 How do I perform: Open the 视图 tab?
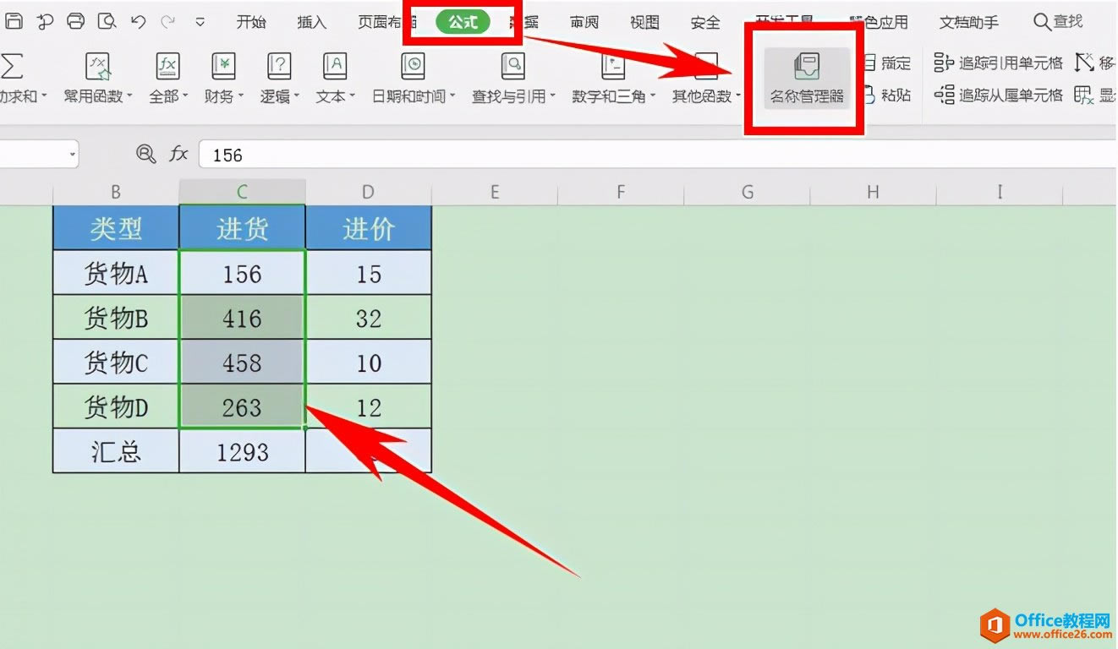pos(644,22)
